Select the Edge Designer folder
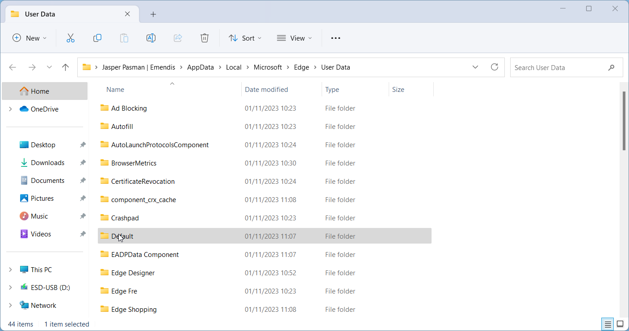This screenshot has width=629, height=331. 133,273
